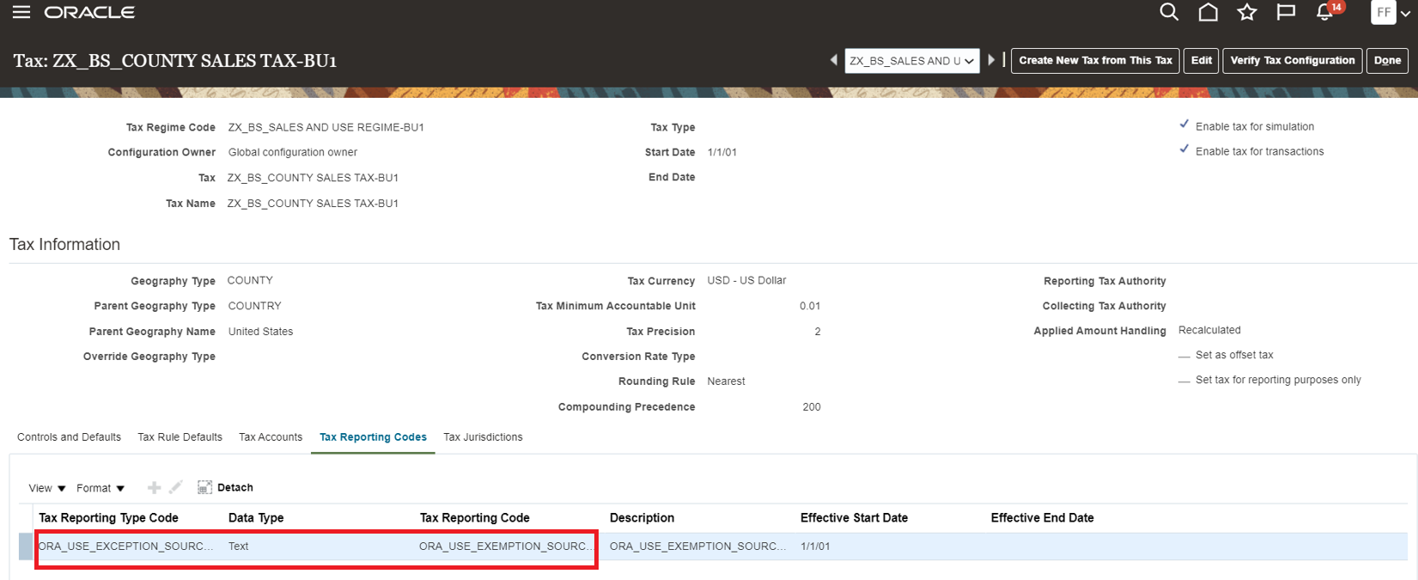
Task: Click Verify Tax Configuration button
Action: [1292, 60]
